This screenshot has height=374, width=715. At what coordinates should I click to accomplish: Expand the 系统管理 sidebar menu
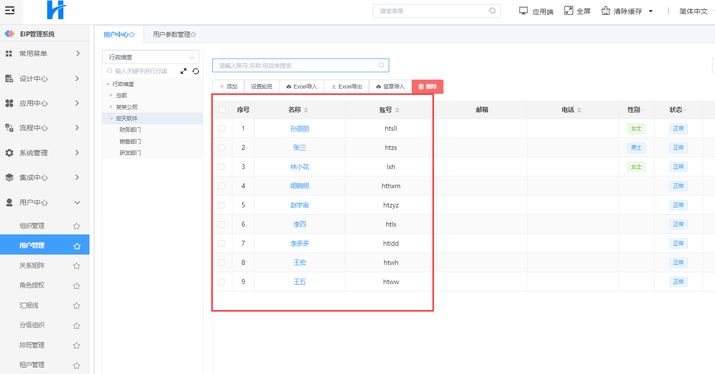tap(45, 153)
